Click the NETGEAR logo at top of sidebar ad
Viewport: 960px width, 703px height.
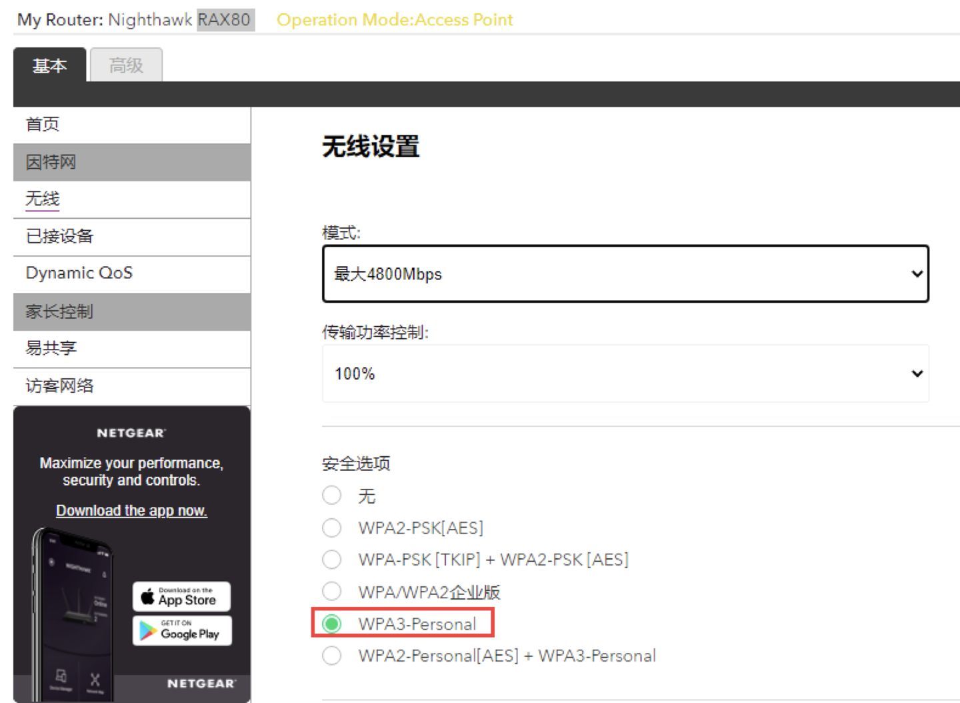[131, 432]
